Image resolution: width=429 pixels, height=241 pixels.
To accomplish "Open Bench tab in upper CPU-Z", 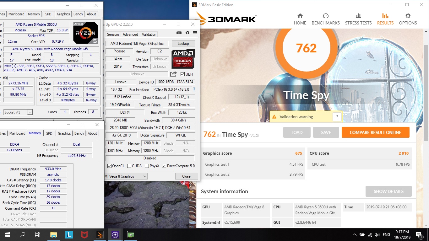I will tap(78, 14).
